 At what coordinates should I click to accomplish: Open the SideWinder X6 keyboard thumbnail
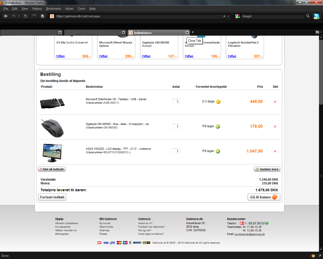(x=52, y=103)
